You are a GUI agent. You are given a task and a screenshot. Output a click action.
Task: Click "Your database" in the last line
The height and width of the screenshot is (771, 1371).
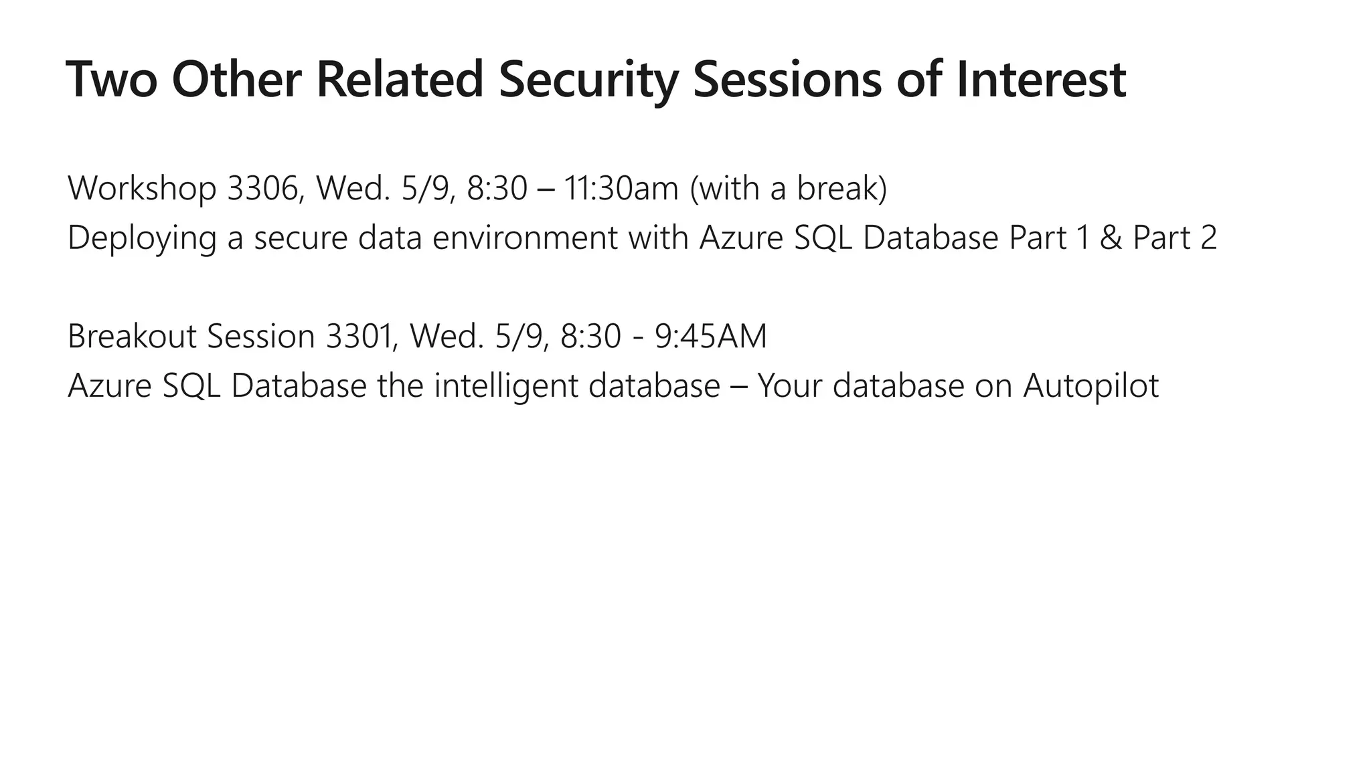[x=860, y=386]
